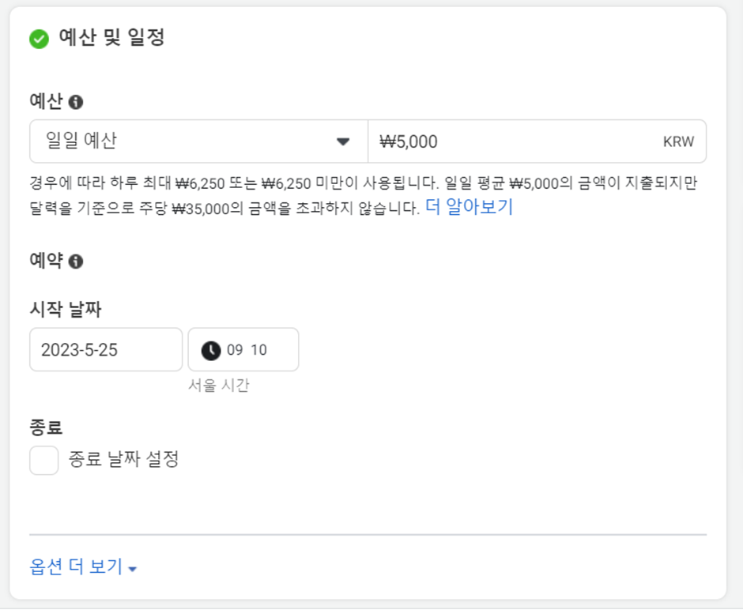The height and width of the screenshot is (610, 743).
Task: Select the minute value 10 in the time field
Action: [258, 350]
